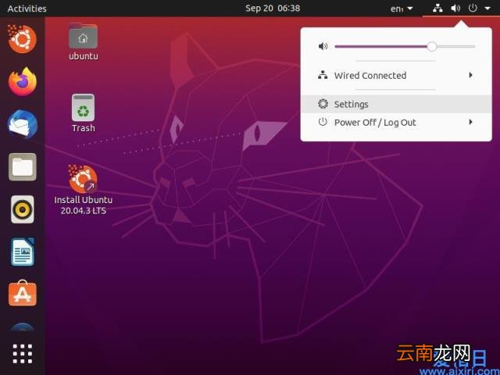Open the clock showing Sep 20 06:38
The image size is (500, 375).
[x=273, y=8]
